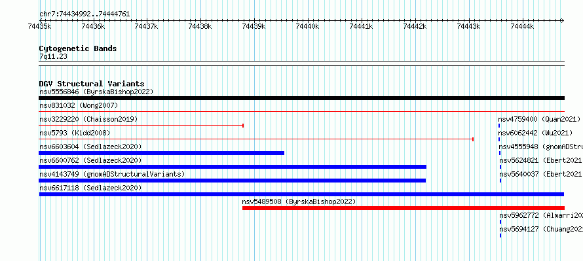Select the small blue nsv6062442 marker
The image size is (583, 261).
499,139
